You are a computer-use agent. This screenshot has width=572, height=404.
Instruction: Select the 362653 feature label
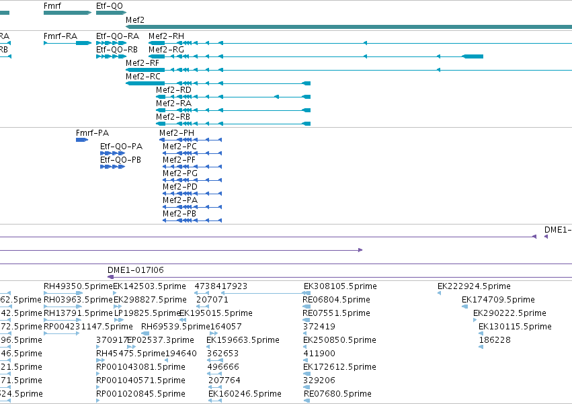[x=223, y=354]
